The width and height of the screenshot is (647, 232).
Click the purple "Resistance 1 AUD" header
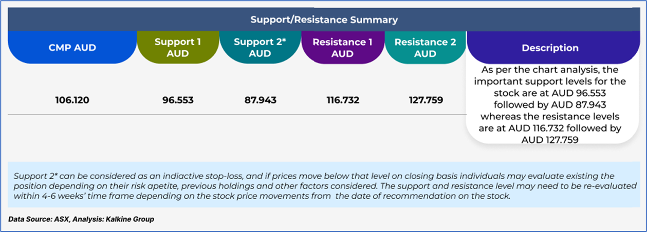tap(342, 48)
